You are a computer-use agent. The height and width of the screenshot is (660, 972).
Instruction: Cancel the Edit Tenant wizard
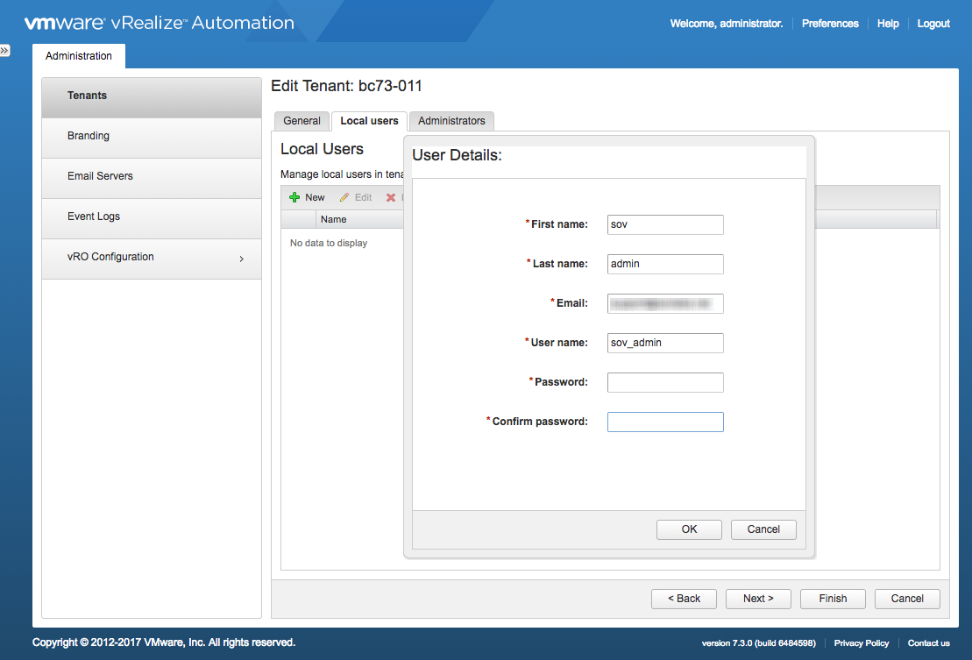[907, 599]
